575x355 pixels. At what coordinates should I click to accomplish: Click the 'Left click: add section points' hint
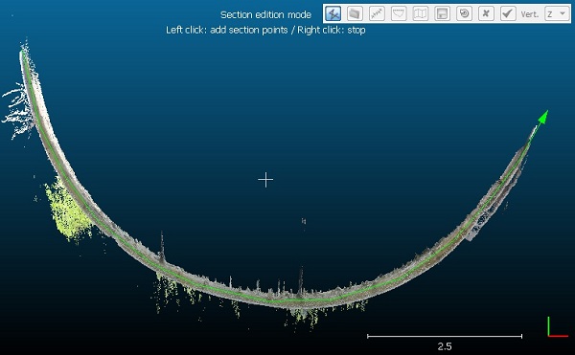pos(226,30)
